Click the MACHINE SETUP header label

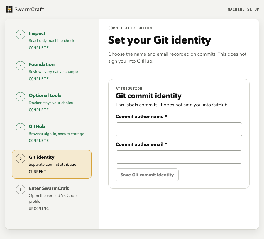tap(243, 9)
